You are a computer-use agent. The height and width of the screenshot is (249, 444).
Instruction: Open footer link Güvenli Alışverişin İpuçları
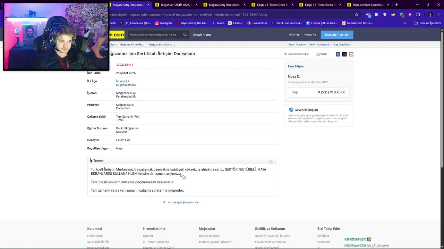[272, 236]
